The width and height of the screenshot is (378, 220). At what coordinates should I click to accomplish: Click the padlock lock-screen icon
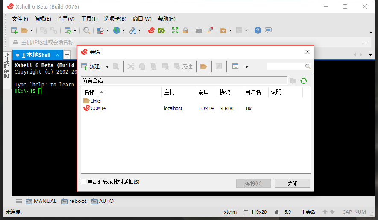pyautogui.click(x=185, y=30)
